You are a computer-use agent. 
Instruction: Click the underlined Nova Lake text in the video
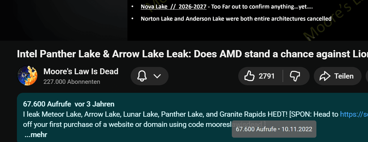point(174,6)
